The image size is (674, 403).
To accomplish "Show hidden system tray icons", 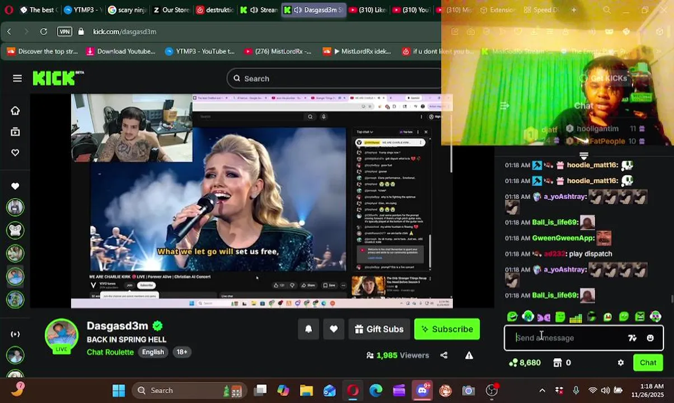I will 542,391.
